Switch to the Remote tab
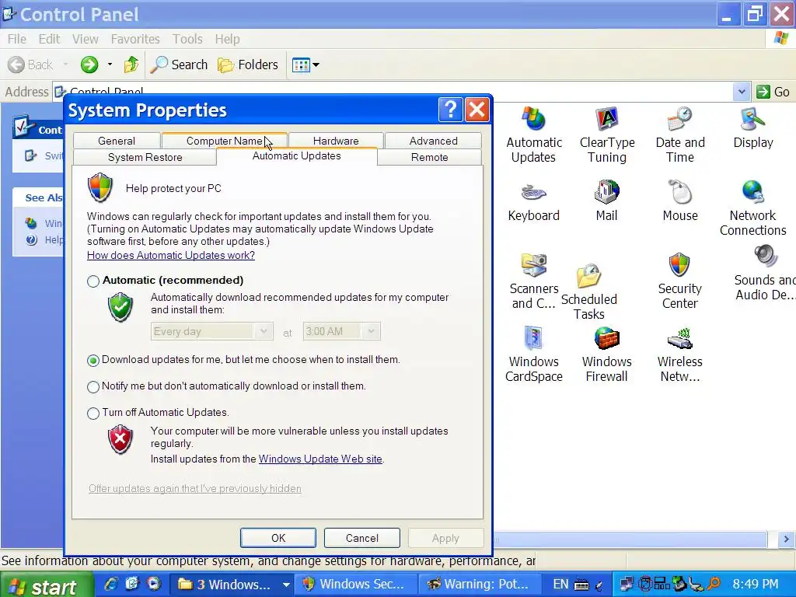 pos(429,157)
